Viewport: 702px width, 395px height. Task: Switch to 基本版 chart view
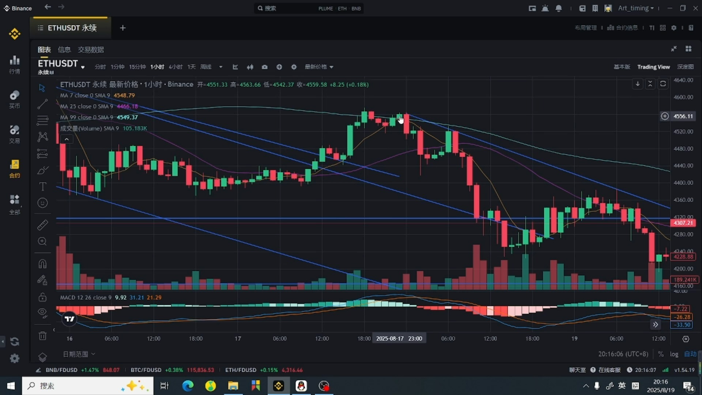[622, 67]
